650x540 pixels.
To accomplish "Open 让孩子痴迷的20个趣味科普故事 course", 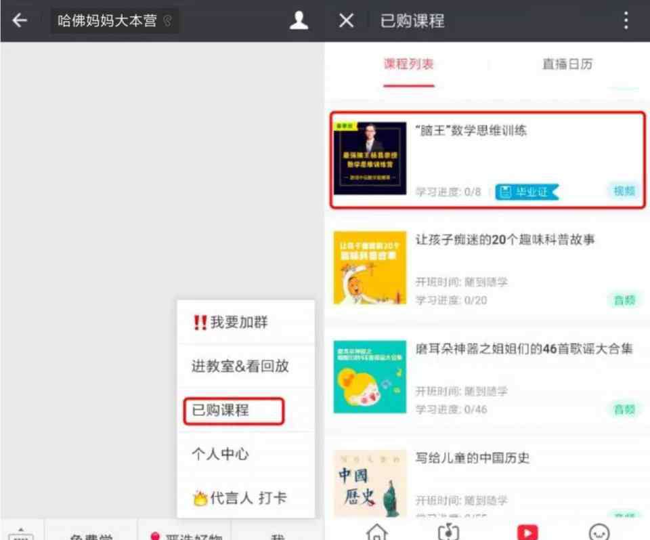I will 487,268.
